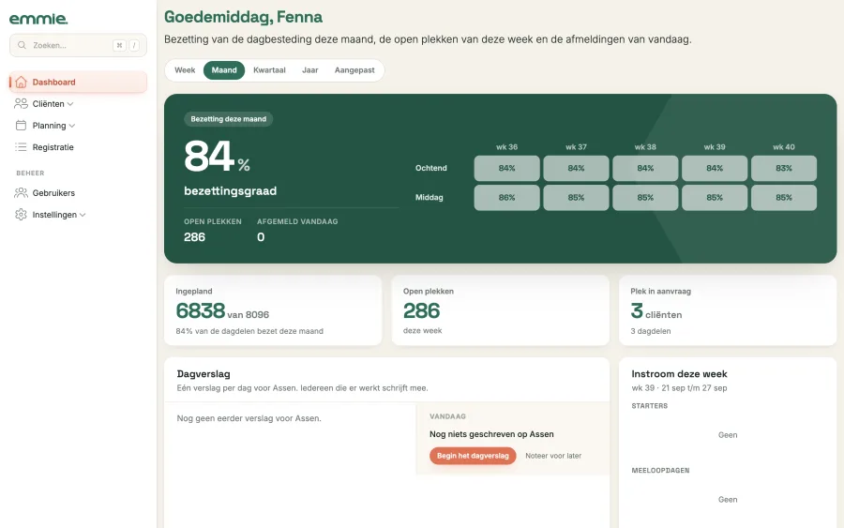Click the Middag wk 39 cell
This screenshot has width=844, height=528.
(715, 198)
